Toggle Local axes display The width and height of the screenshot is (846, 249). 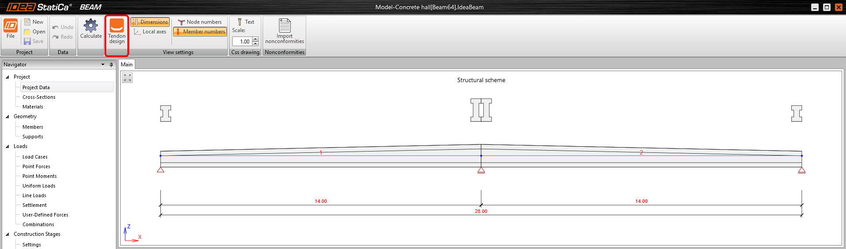(150, 32)
